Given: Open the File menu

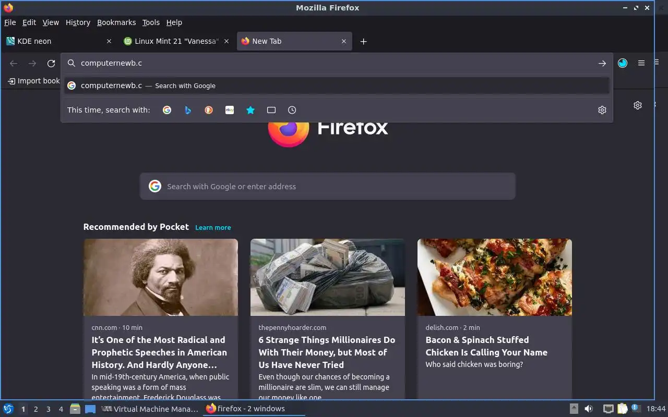Looking at the screenshot, I should click(10, 22).
